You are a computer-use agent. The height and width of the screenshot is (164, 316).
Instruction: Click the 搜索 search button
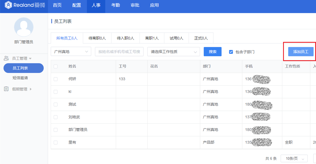pyautogui.click(x=212, y=52)
